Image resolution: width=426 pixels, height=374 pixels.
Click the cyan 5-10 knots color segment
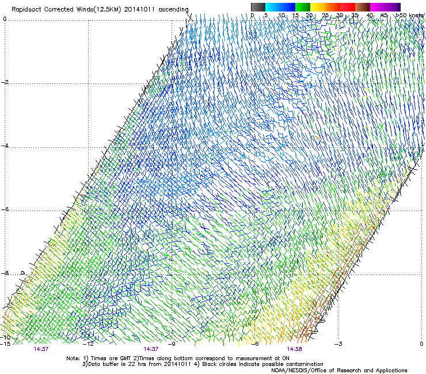click(x=273, y=7)
